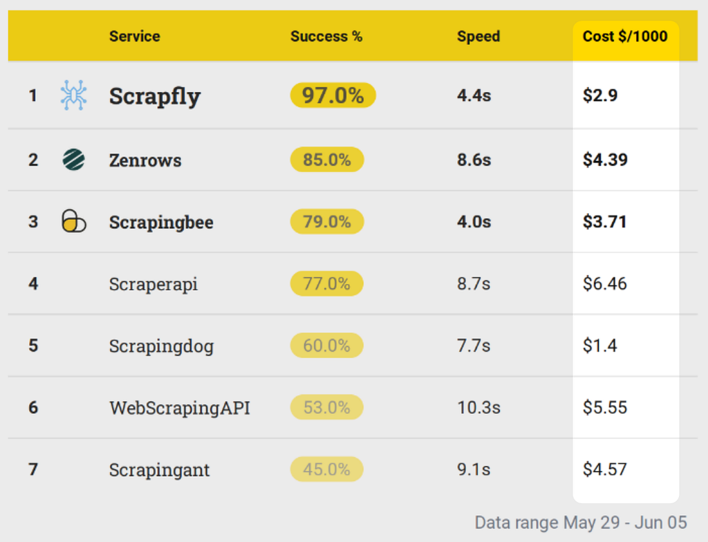The width and height of the screenshot is (708, 542).
Task: Click the Scrapfly spider logo icon
Action: (x=73, y=95)
